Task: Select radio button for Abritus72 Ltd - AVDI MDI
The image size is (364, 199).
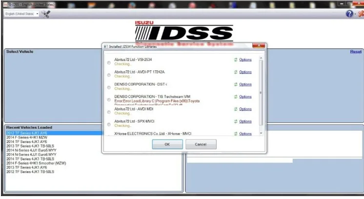Action: (x=109, y=112)
